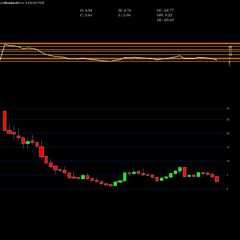Click the OC: 63.77 reading

165,11
